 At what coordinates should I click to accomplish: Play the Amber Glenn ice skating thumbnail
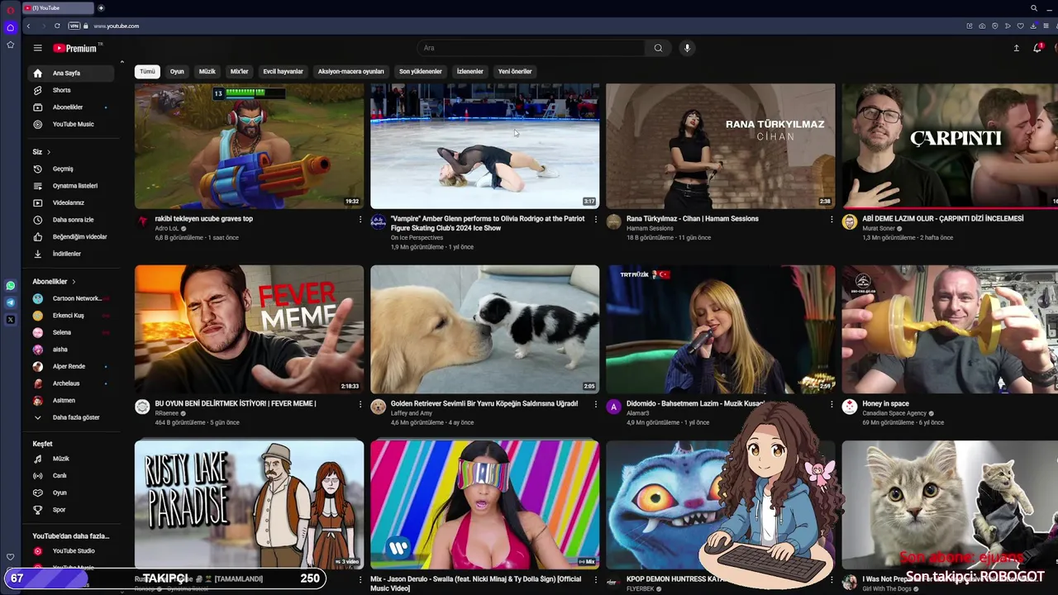point(484,145)
